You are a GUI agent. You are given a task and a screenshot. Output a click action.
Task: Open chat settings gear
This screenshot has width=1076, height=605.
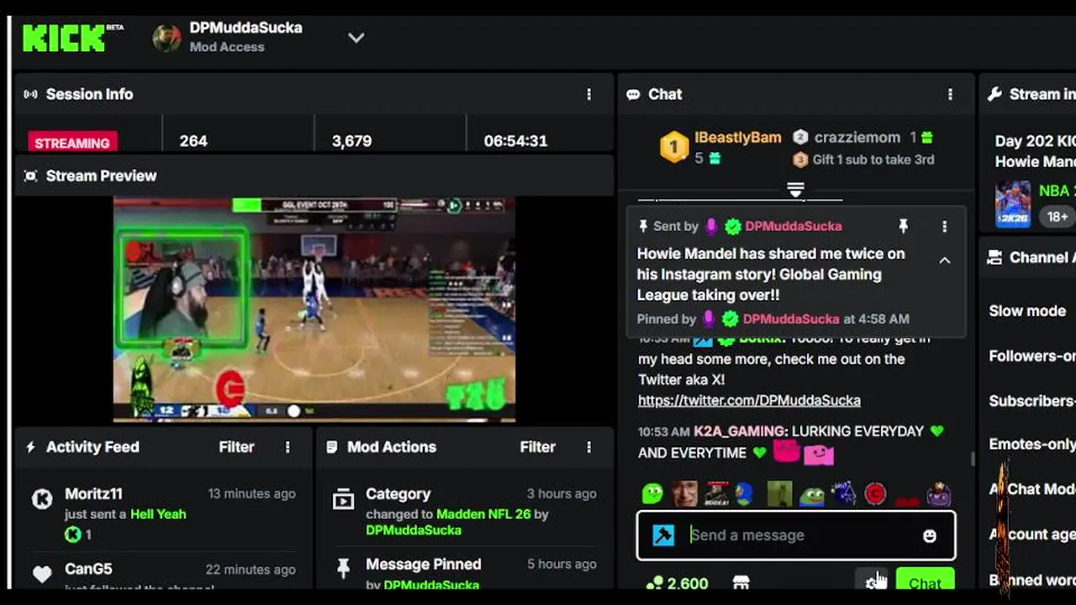coord(873,581)
